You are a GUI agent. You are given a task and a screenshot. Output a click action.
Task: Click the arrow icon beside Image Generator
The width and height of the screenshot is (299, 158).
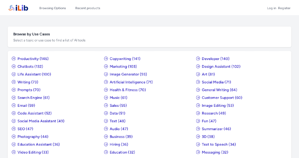click(106, 74)
